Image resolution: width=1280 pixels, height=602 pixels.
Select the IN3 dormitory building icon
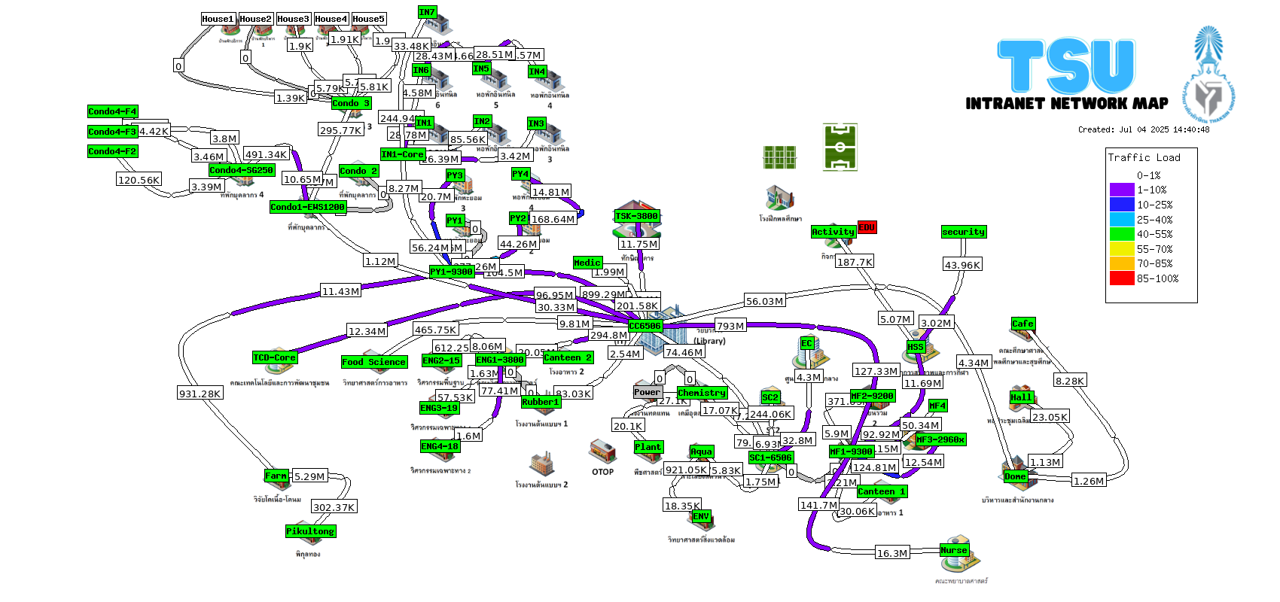click(x=549, y=135)
